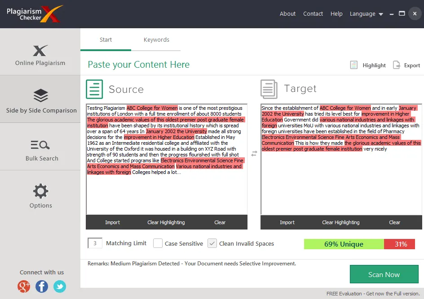Click the Twitter icon
The width and height of the screenshot is (424, 299).
60,286
